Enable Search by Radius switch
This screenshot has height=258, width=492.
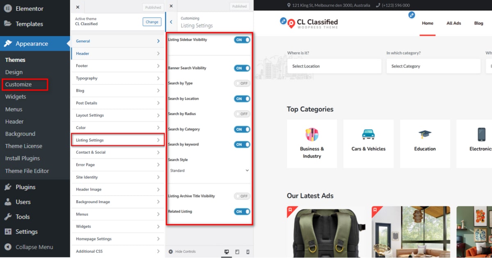(242, 114)
